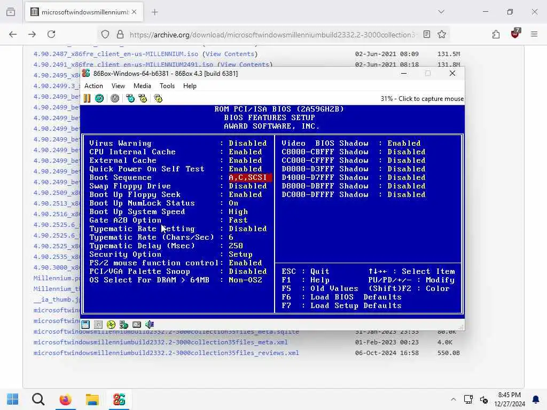Pause emulation in 86Box toolbar
This screenshot has width=547, height=410.
coord(87,98)
